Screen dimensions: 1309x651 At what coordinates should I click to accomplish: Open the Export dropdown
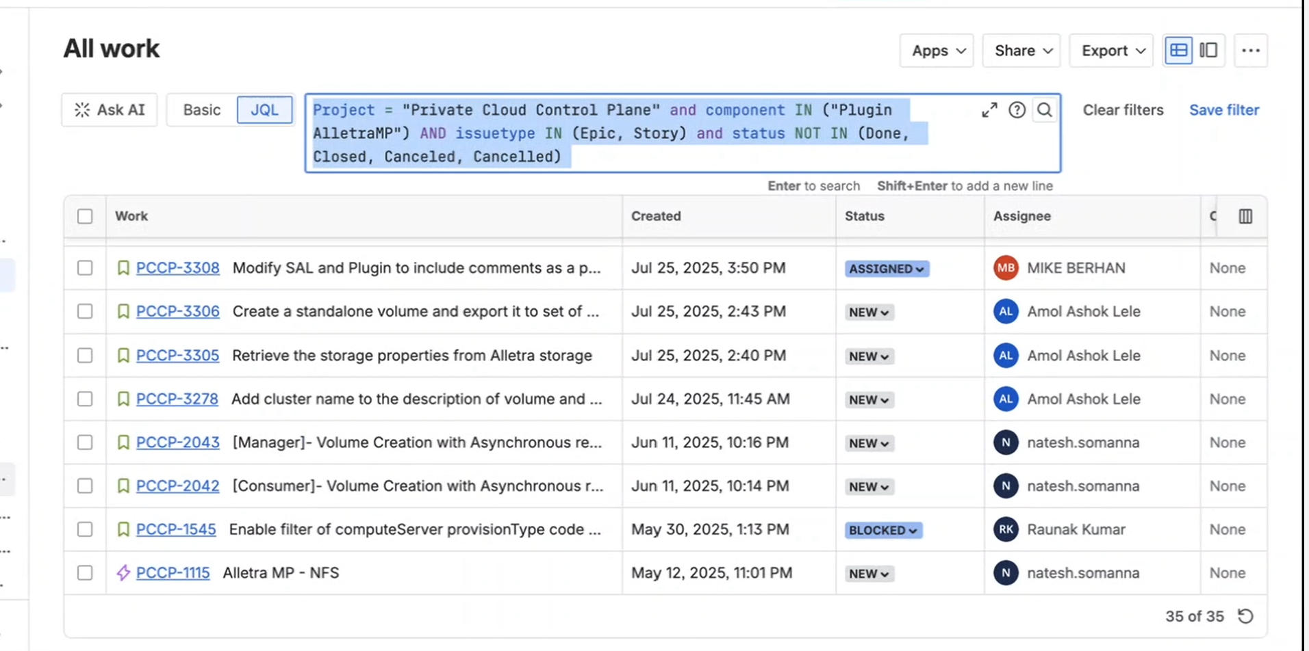(1112, 51)
